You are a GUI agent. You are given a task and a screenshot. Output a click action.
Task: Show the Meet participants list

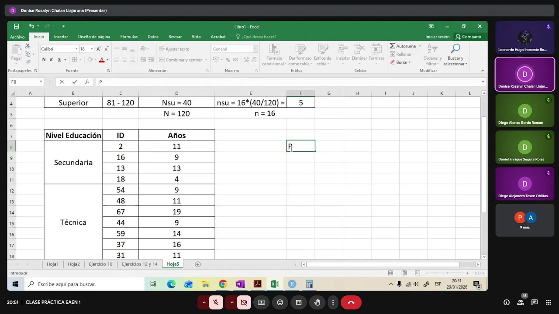tap(521, 302)
